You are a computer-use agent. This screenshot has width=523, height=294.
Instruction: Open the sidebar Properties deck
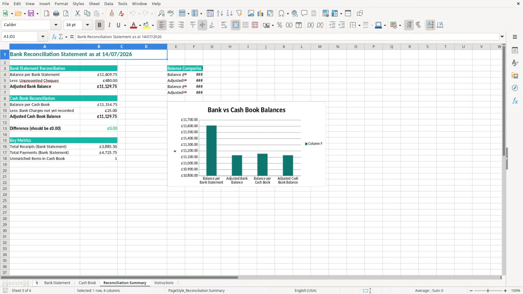515,51
